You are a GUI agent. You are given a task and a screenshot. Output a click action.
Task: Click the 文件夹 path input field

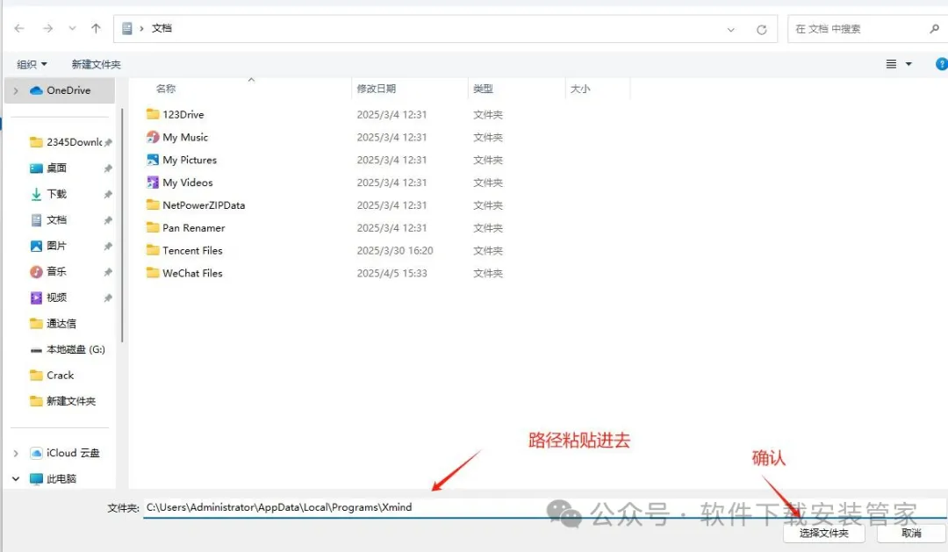pyautogui.click(x=544, y=507)
